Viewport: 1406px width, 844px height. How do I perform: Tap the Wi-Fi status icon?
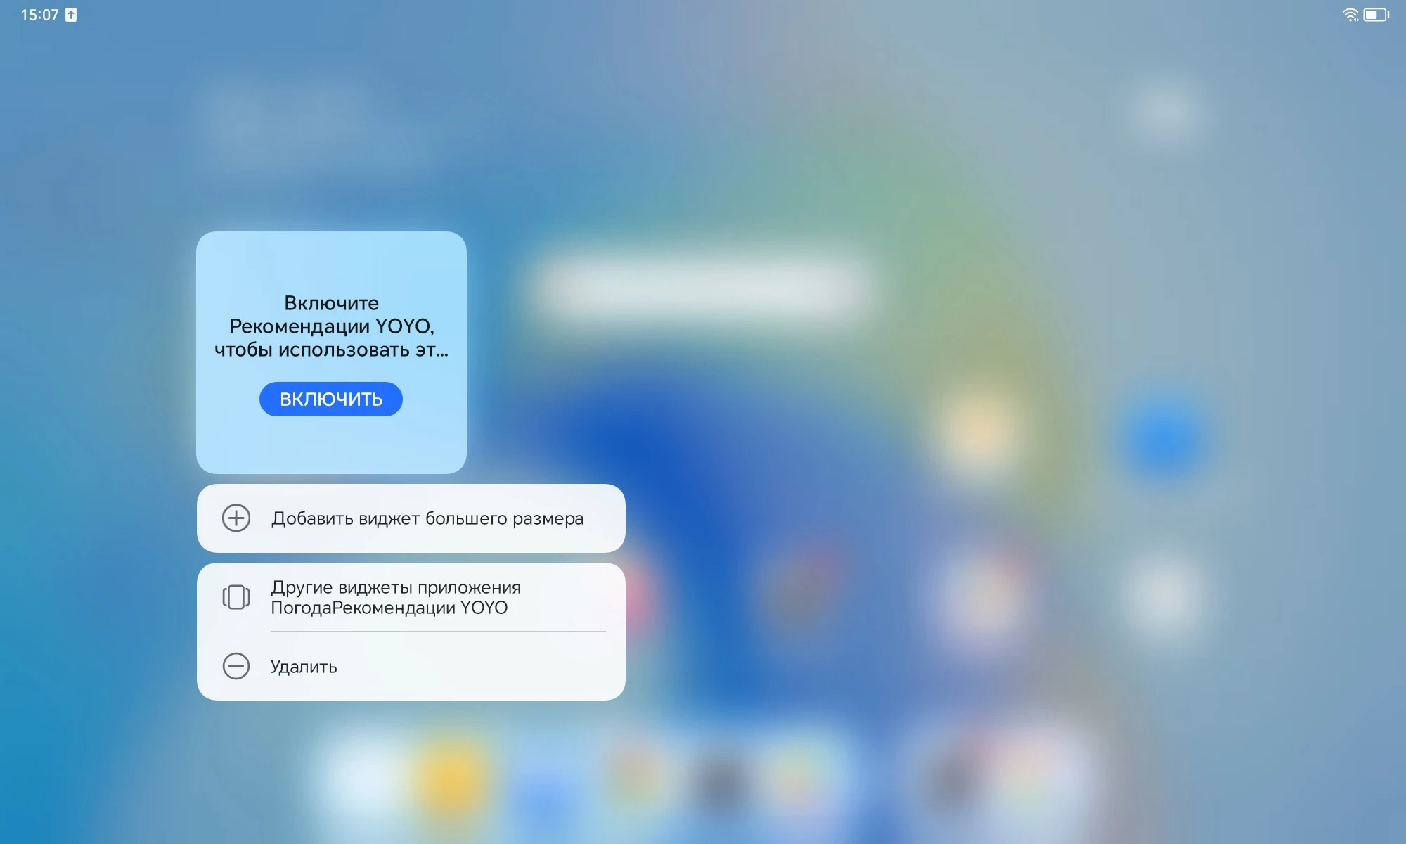tap(1350, 15)
